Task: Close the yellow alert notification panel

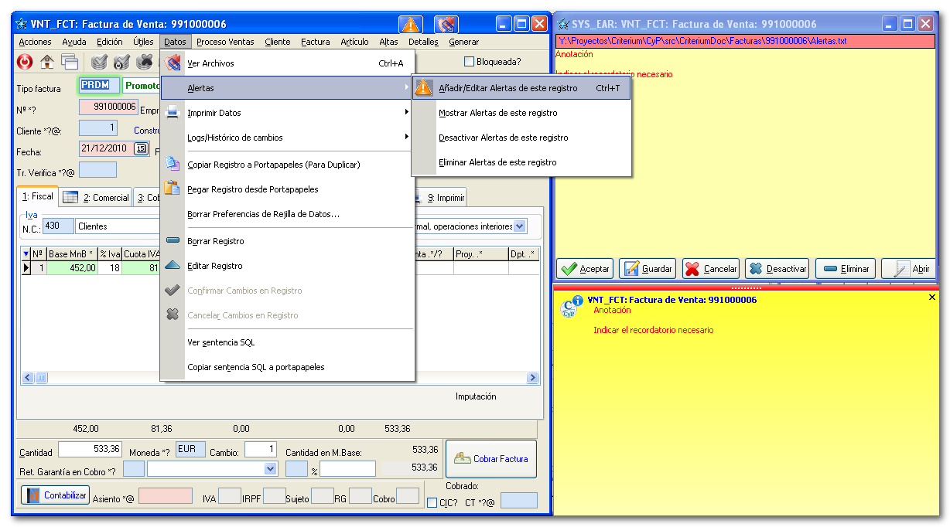Action: 931,297
